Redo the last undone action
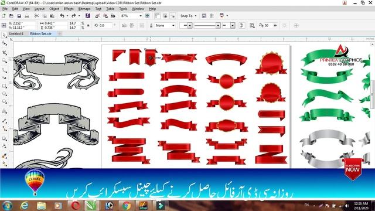 click(74, 16)
